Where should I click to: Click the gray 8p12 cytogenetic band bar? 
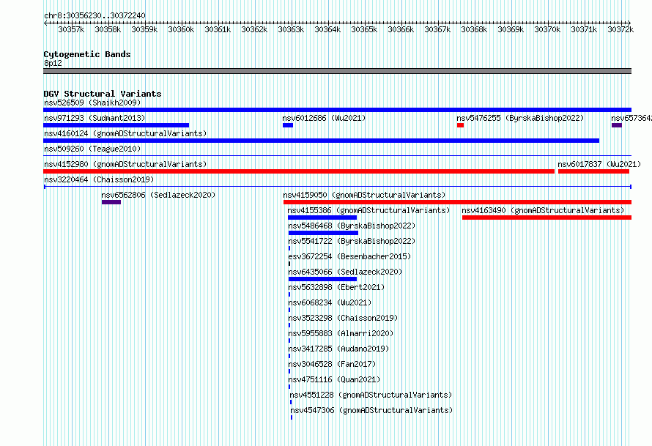click(x=337, y=71)
